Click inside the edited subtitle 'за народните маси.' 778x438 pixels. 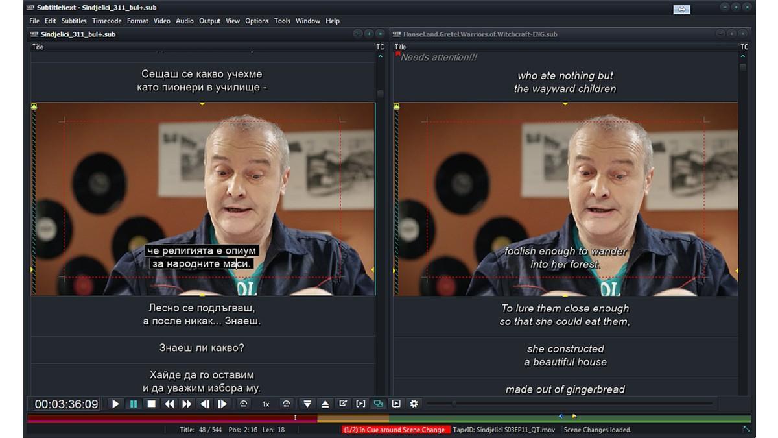pos(200,264)
